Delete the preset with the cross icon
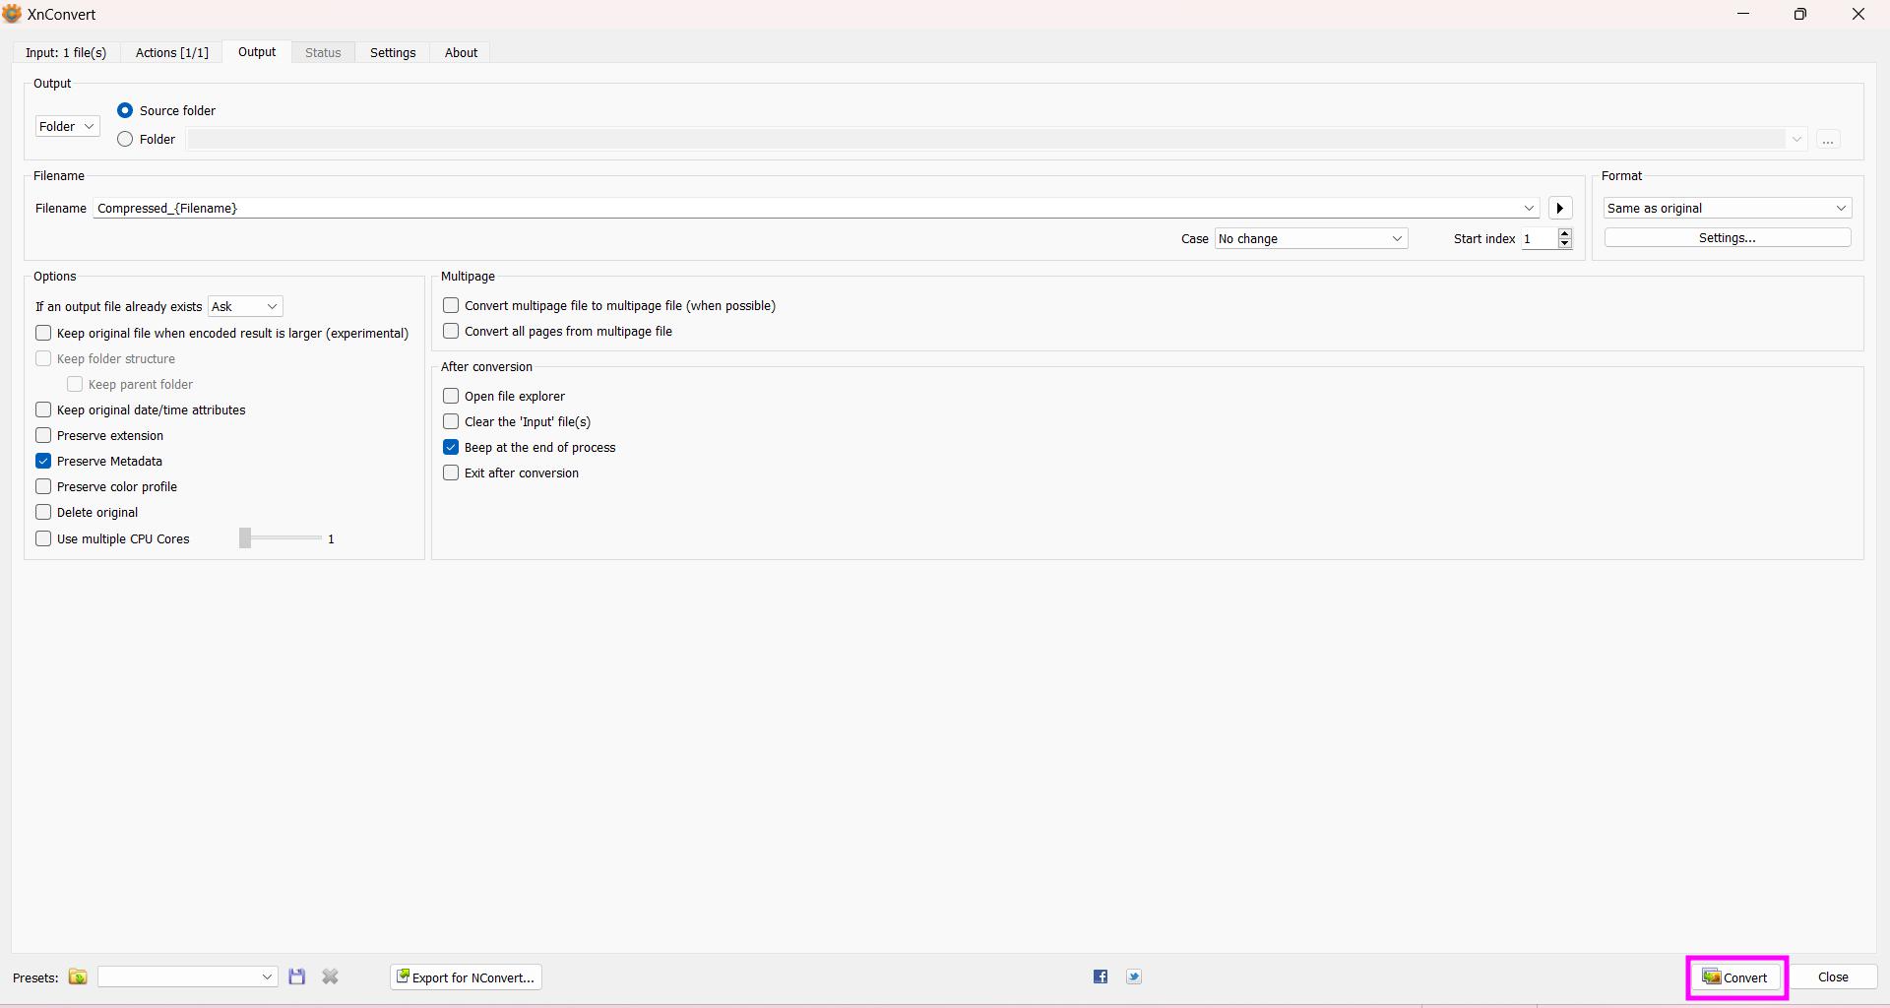This screenshot has height=1008, width=1890. [330, 977]
